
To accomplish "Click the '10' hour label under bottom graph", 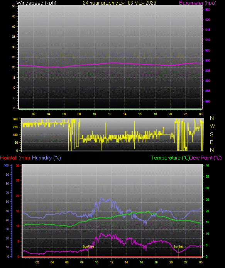I will coord(96,262).
